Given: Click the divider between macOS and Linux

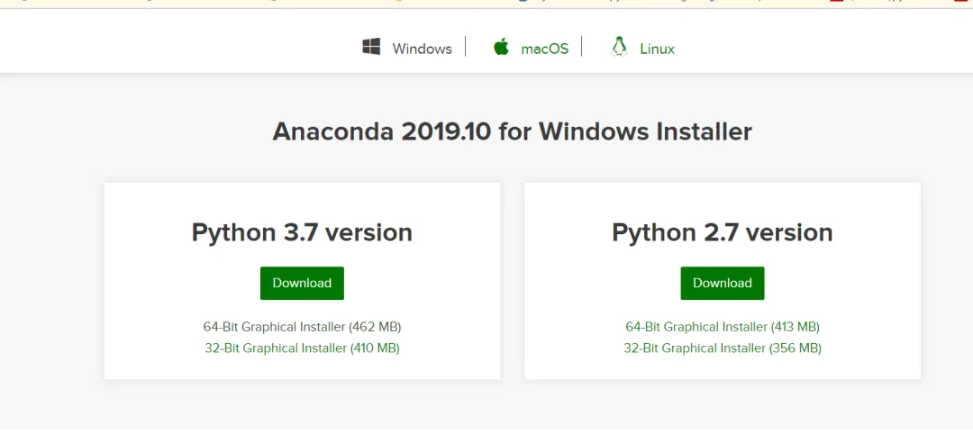Looking at the screenshot, I should point(582,47).
